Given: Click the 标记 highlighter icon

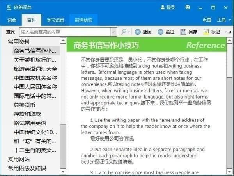Looking at the screenshot, I should 206,32.
